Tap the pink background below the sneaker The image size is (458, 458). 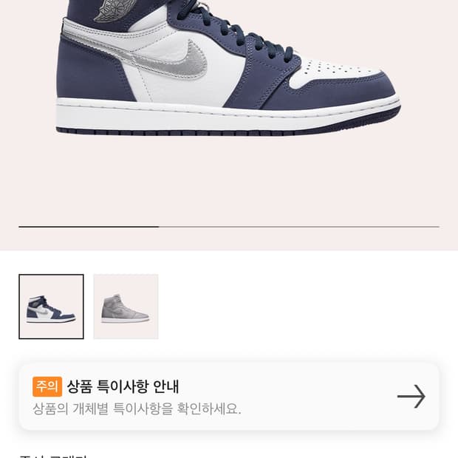pyautogui.click(x=229, y=181)
